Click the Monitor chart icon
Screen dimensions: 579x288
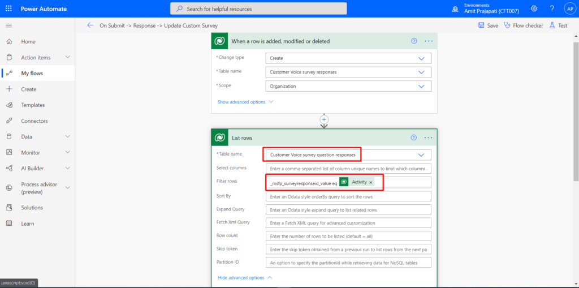click(x=9, y=152)
